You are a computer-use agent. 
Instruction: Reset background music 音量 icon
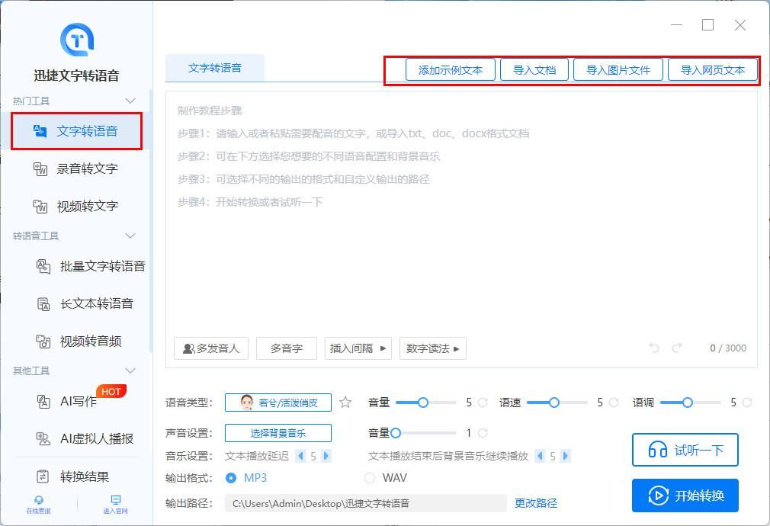[483, 433]
